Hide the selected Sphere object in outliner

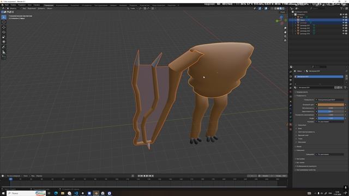344,20
